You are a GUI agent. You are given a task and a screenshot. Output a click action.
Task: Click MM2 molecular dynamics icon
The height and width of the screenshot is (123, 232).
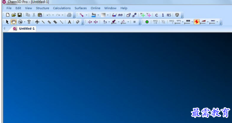[x=172, y=22]
